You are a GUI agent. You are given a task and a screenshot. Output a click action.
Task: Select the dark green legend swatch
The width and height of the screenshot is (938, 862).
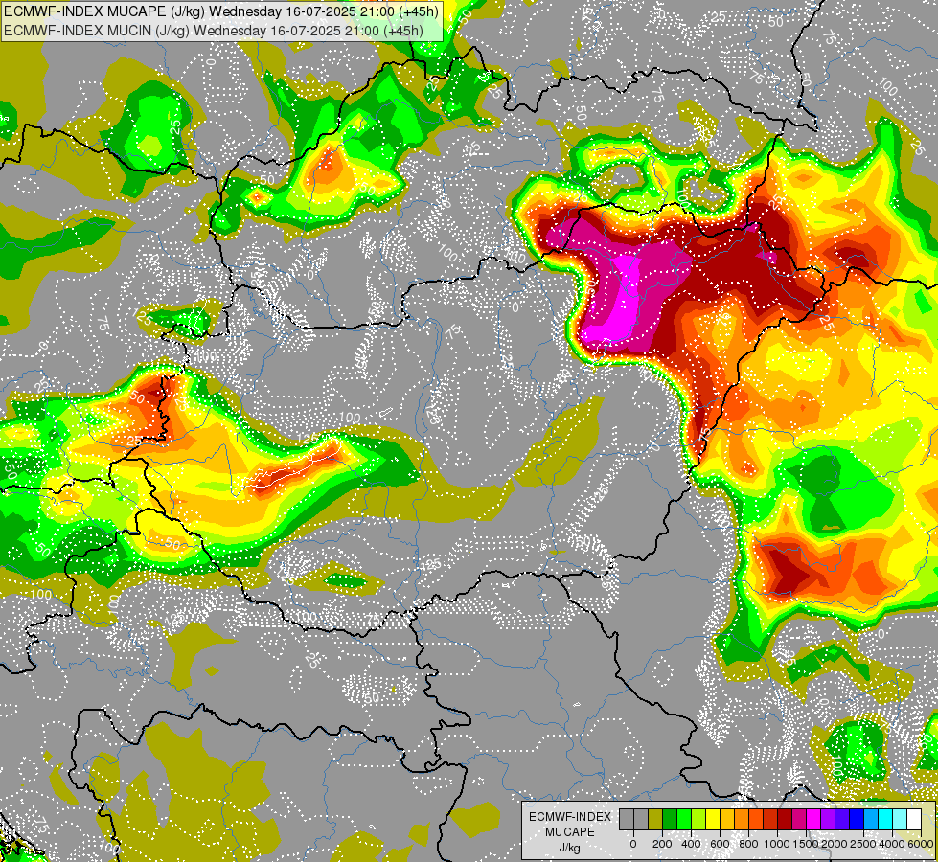pos(670,819)
